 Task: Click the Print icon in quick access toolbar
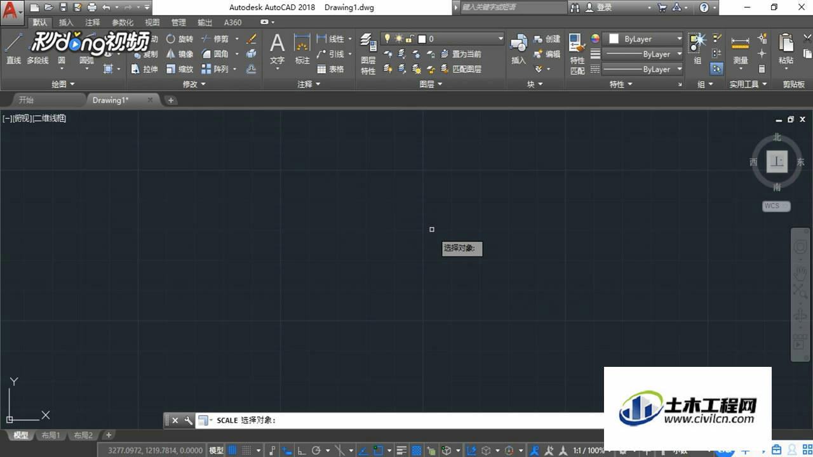click(x=92, y=8)
